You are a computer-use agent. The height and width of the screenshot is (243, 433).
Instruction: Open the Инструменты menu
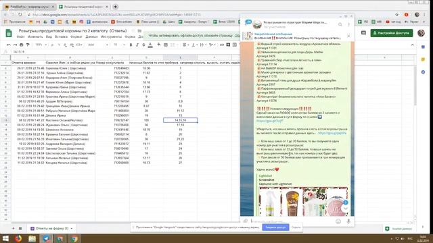tap(111, 36)
